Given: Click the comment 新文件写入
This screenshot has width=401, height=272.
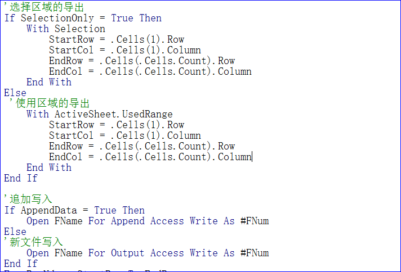Looking at the screenshot, I should click(33, 242).
